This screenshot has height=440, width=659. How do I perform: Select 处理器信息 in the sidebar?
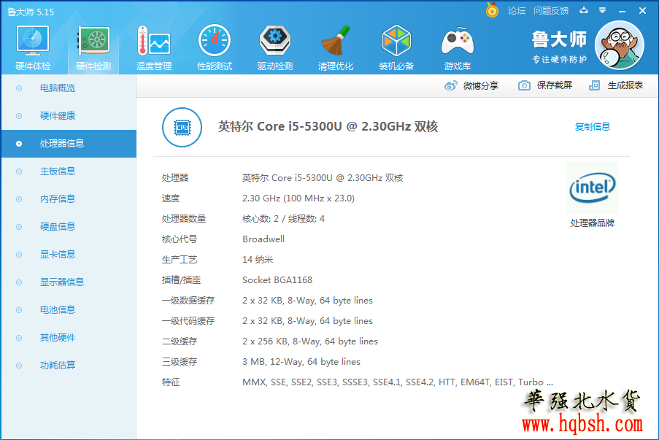pyautogui.click(x=69, y=144)
